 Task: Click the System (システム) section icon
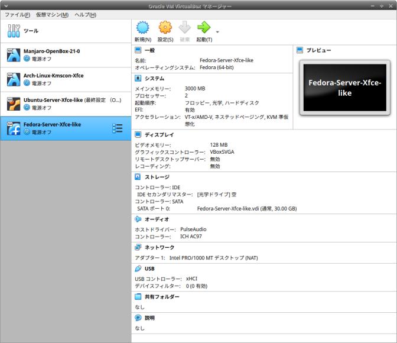(x=138, y=78)
